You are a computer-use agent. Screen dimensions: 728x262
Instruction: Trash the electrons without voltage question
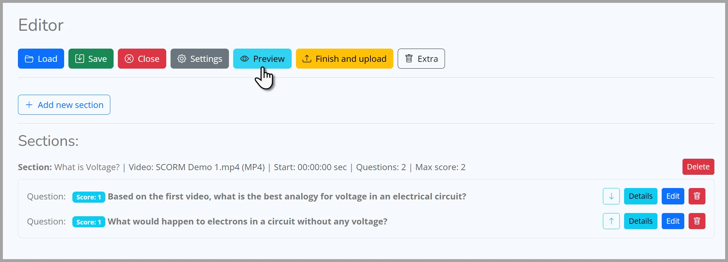pos(697,221)
